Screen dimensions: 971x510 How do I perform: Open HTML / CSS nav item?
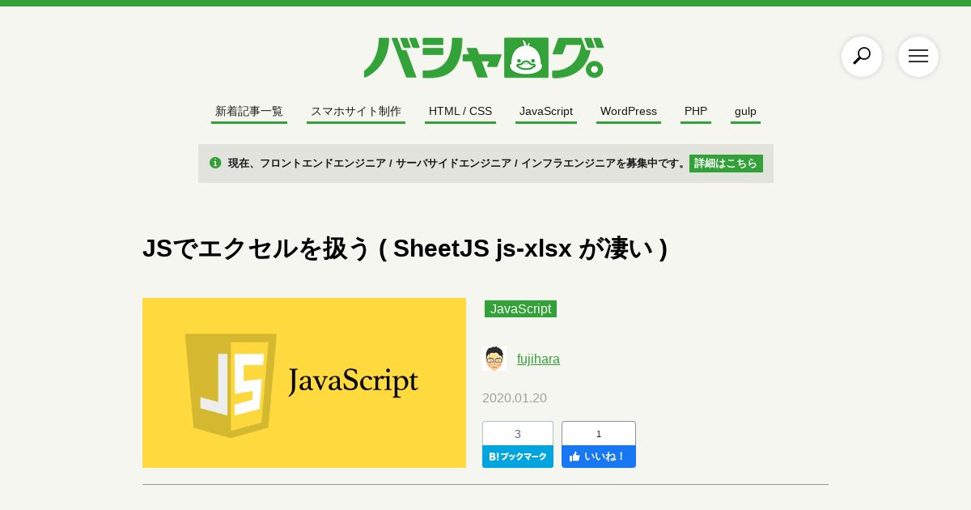[460, 112]
